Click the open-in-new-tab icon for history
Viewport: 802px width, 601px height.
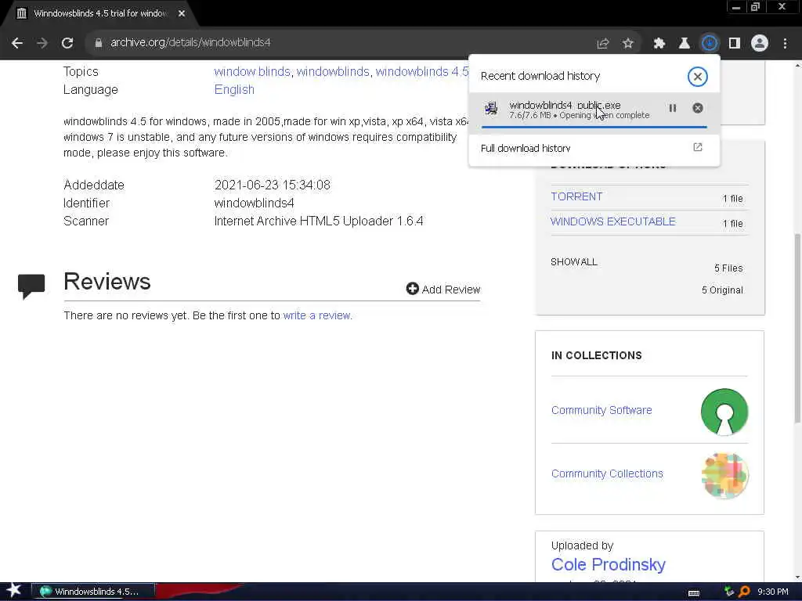click(x=698, y=147)
